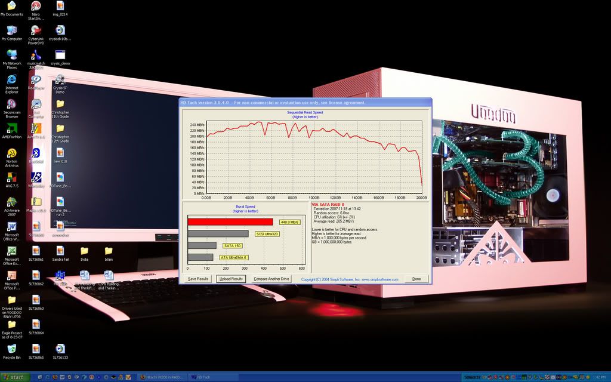Open the Sandra fail image file
611x382 pixels.
click(60, 254)
